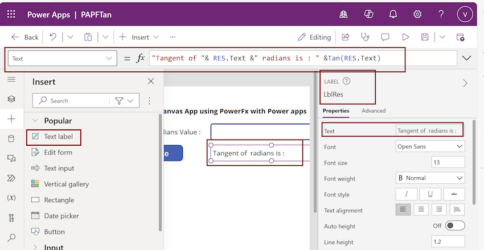Open the help question mark
Image resolution: width=484 pixels, height=250 pixels.
[441, 14]
